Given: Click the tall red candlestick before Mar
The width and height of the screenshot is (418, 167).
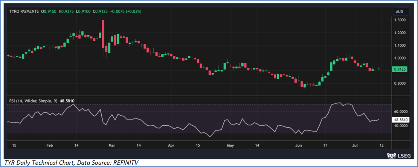Looking at the screenshot, I should [103, 34].
